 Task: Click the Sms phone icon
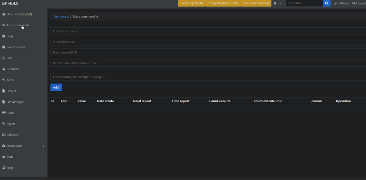click(x=4, y=58)
